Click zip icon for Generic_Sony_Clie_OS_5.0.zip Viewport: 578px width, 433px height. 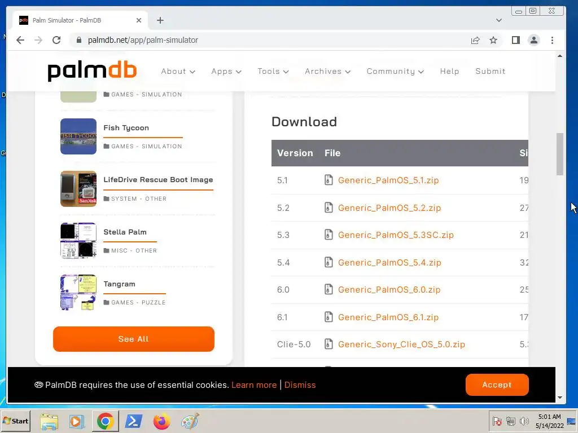click(x=329, y=344)
